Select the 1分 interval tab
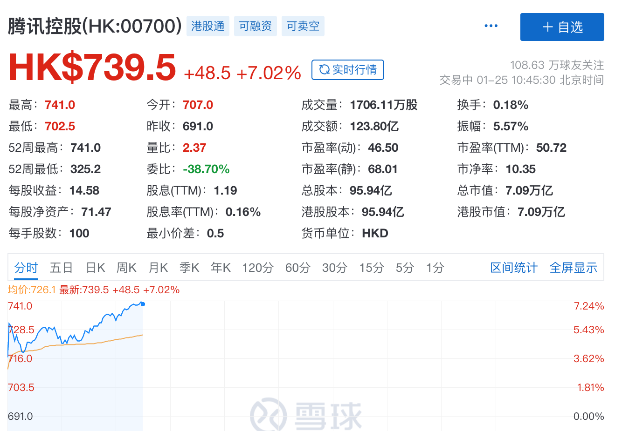The height and width of the screenshot is (431, 622). pos(435,268)
